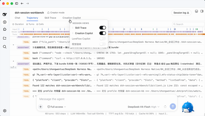
Task: Open the node --check bash tool row
Action: click(x=107, y=53)
